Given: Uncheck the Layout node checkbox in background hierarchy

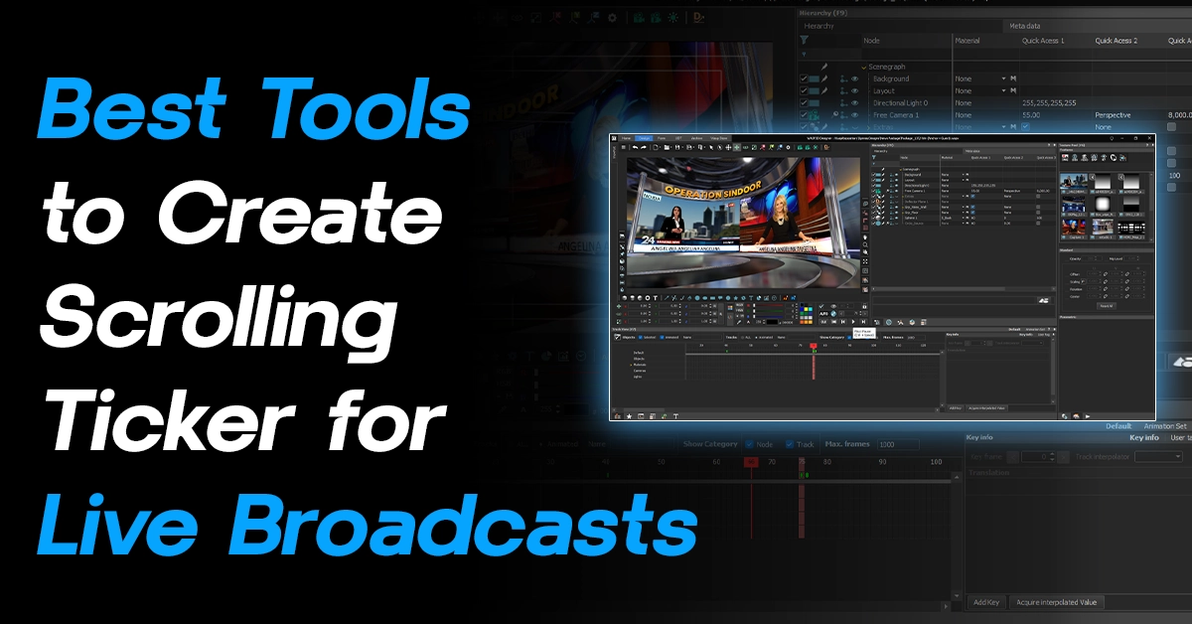Looking at the screenshot, I should point(805,90).
